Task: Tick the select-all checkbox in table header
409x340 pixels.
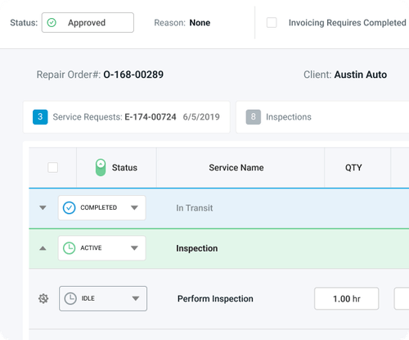Action: coord(52,167)
